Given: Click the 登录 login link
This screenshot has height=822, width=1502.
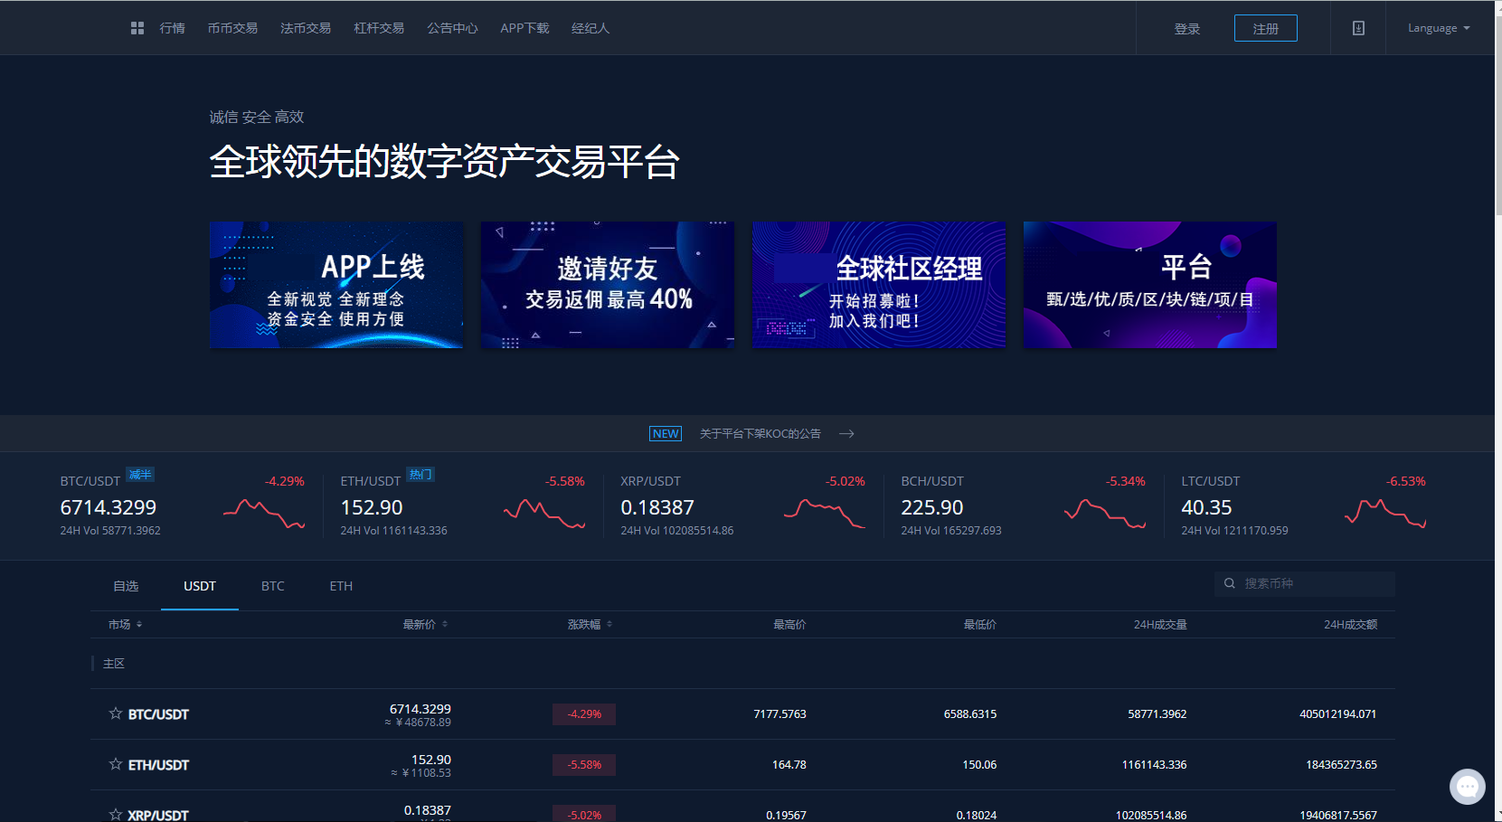Looking at the screenshot, I should [x=1186, y=29].
